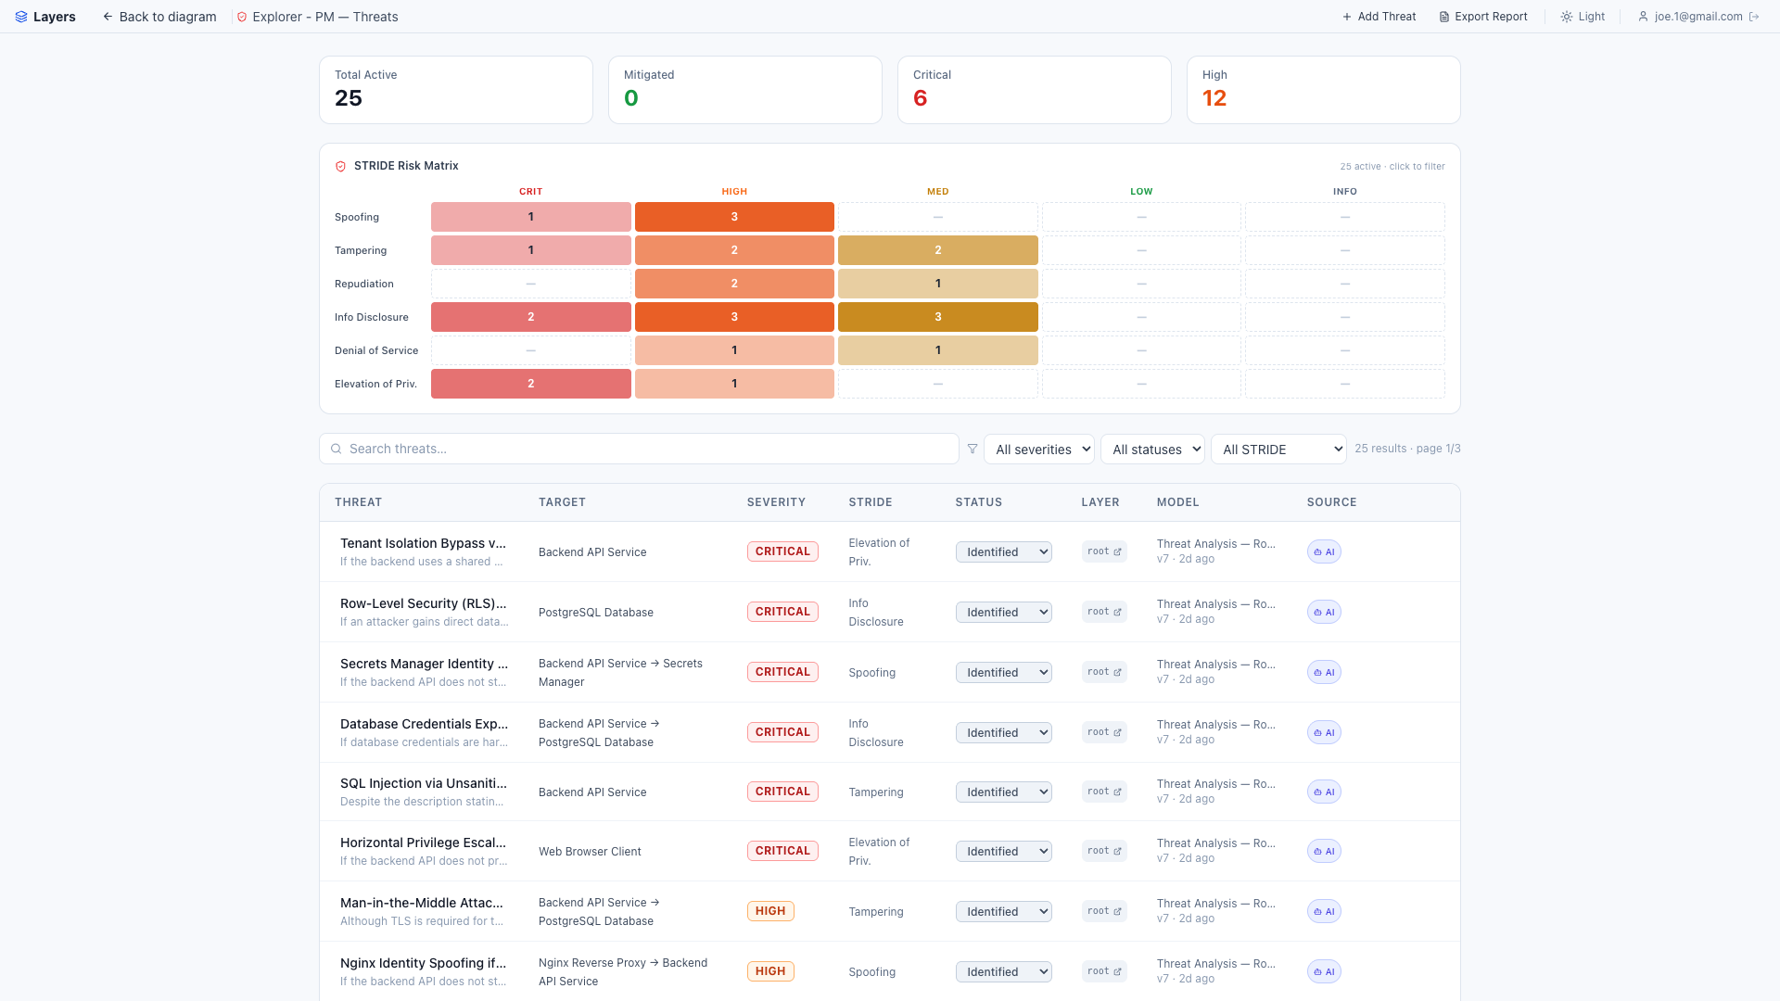Filter matrix by Elevation of Priv. critical cell

click(531, 384)
